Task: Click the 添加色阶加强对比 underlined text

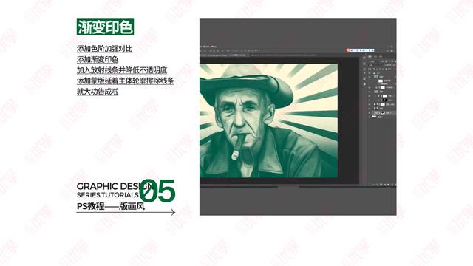Action: [x=104, y=49]
